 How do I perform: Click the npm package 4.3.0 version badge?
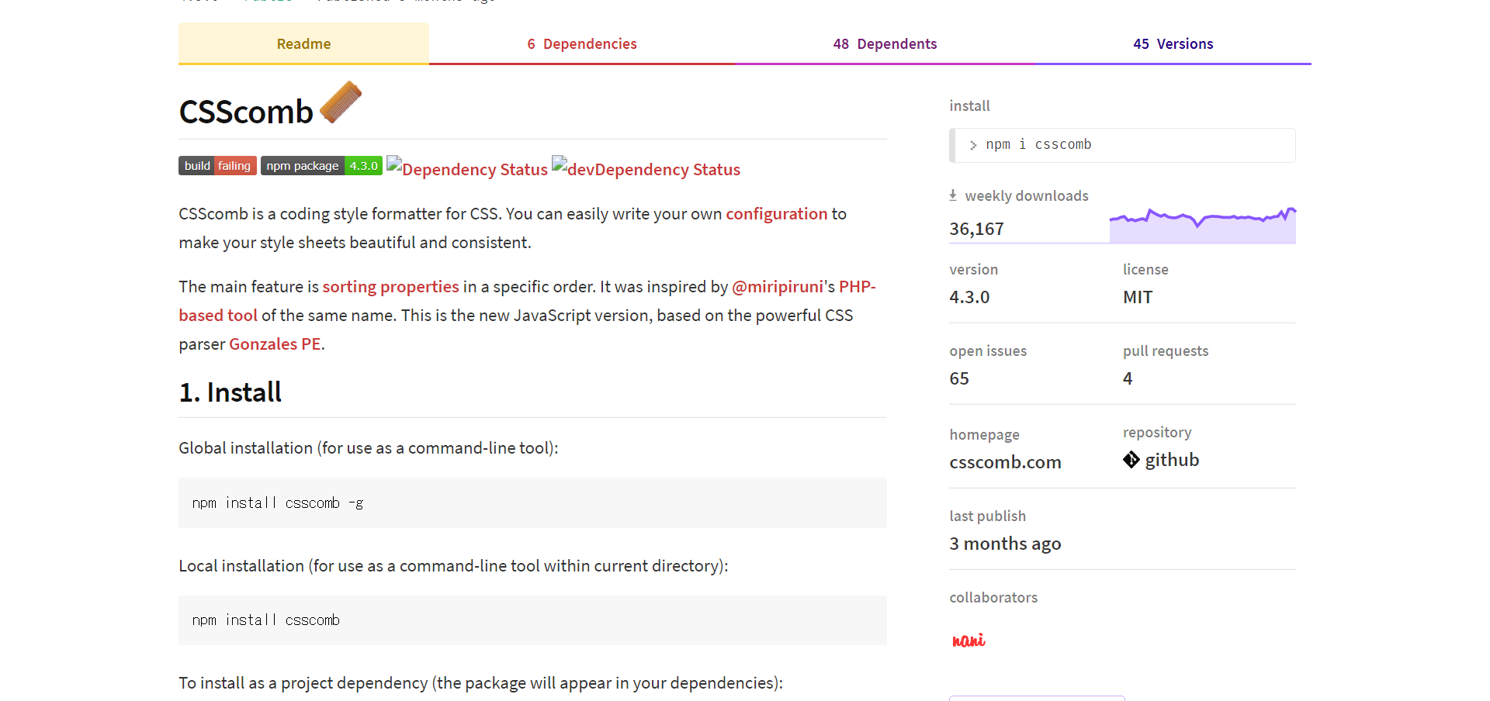click(x=321, y=165)
